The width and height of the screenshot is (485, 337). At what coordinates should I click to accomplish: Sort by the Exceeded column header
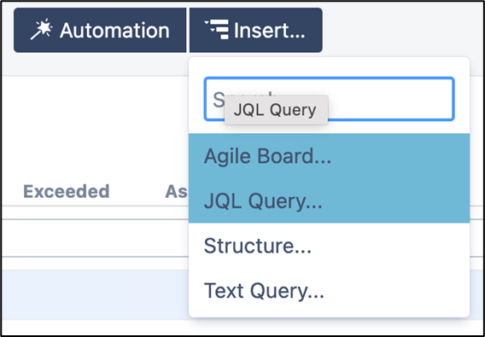67,191
